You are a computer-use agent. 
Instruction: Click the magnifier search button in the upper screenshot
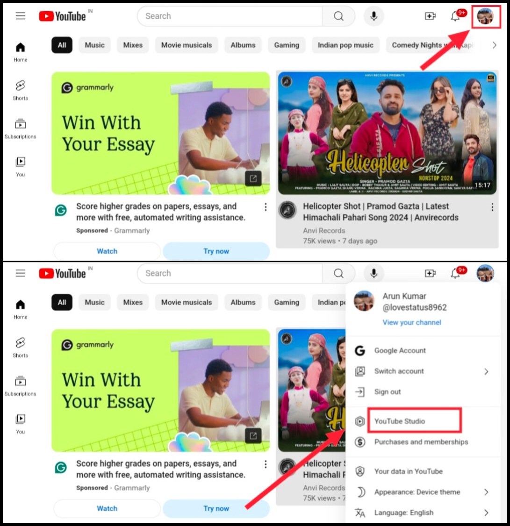(x=338, y=16)
